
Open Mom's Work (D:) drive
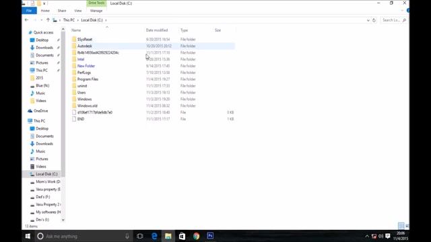48,182
